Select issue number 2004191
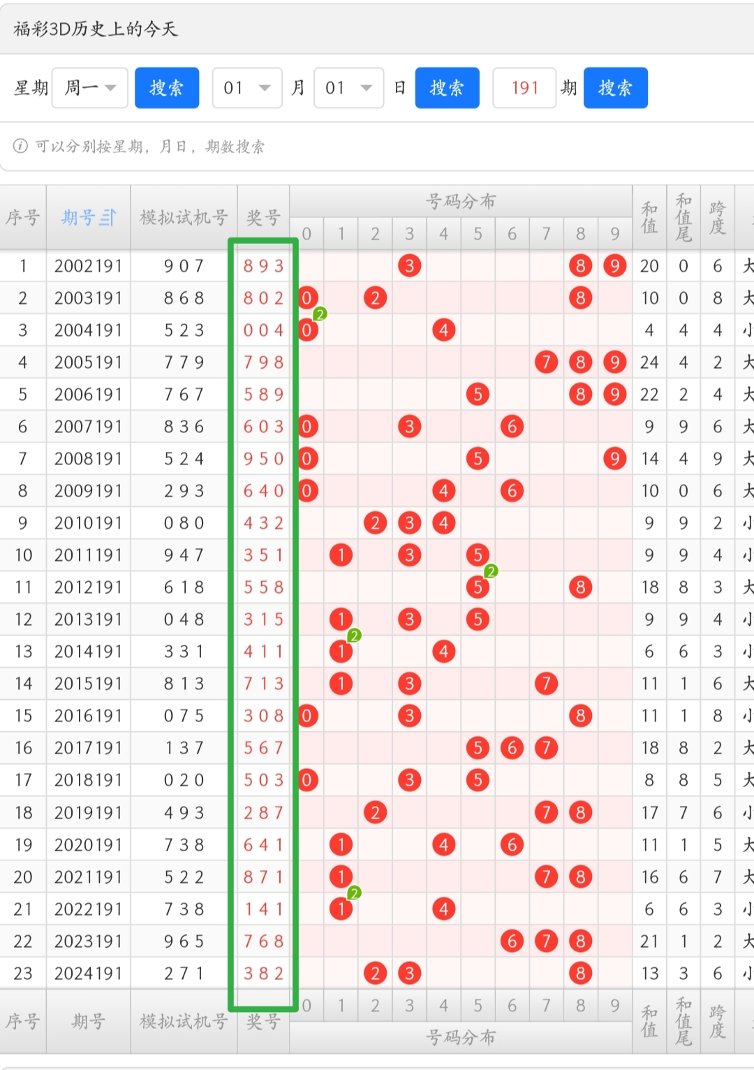This screenshot has height=1070, width=754. (88, 330)
